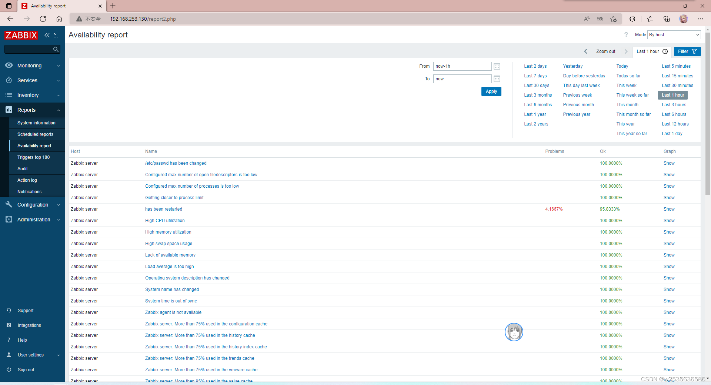The image size is (711, 385).
Task: Open Triggers top 100 report
Action: coord(33,157)
